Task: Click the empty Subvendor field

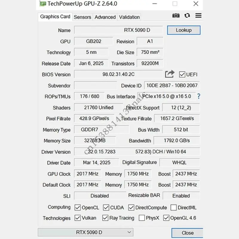Action: (x=95, y=85)
